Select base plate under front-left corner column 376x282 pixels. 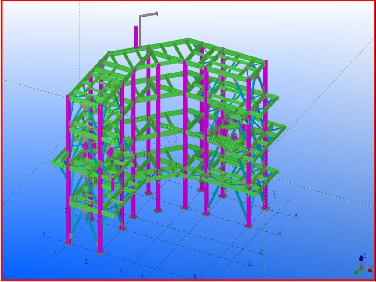pyautogui.click(x=68, y=243)
